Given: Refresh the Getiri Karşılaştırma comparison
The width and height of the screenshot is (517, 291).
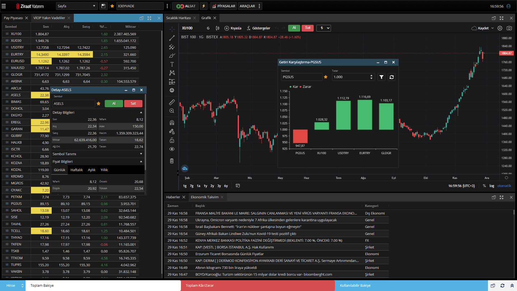Looking at the screenshot, I should pyautogui.click(x=391, y=77).
